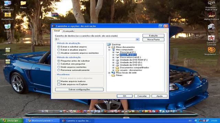The width and height of the screenshot is (220, 123).
Task: Select Omitir arquivos existentes option
Action: tap(59, 67)
